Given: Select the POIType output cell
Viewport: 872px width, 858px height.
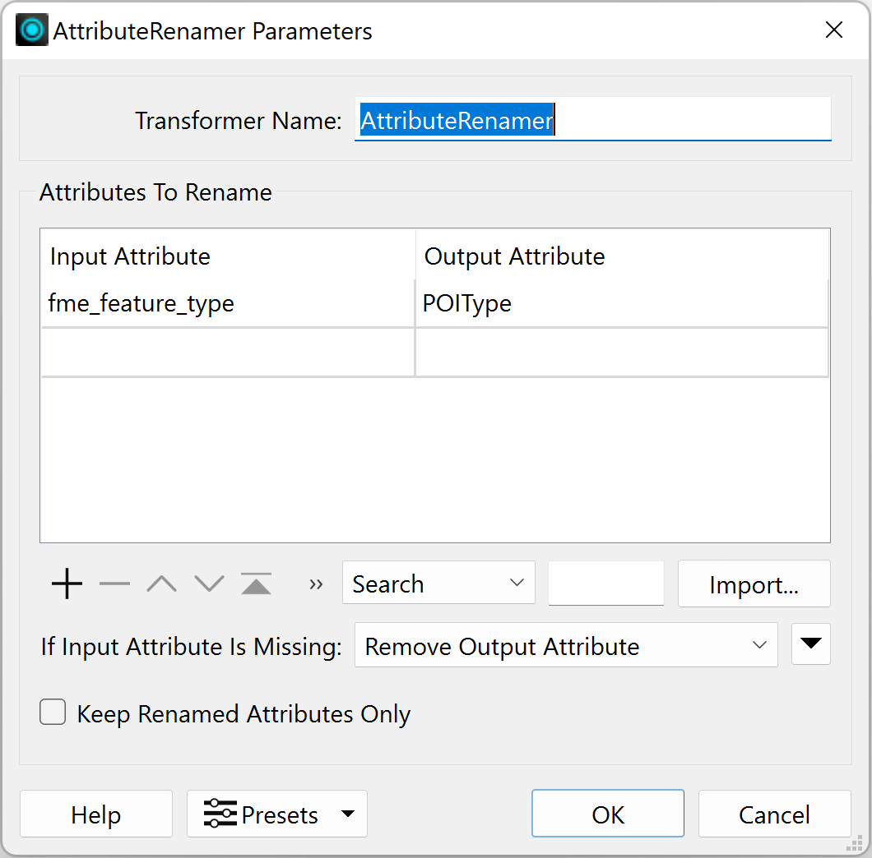Looking at the screenshot, I should pos(622,303).
